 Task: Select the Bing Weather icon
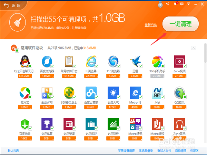[113, 93]
